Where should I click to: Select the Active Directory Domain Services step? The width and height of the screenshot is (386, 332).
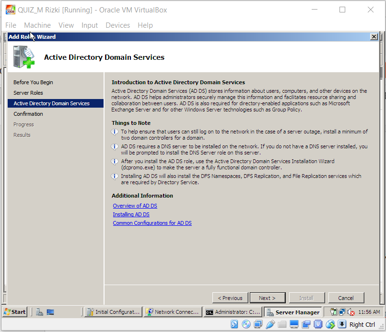coord(56,103)
